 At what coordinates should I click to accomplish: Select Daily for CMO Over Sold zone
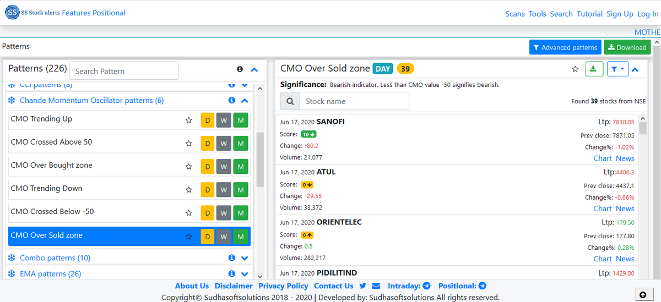tap(207, 237)
